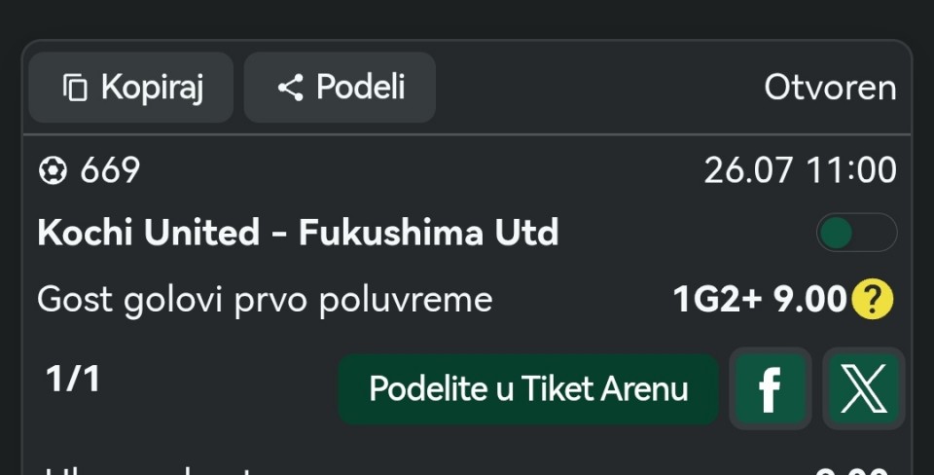The height and width of the screenshot is (475, 934).
Task: Click the Otvoren ticket status label
Action: [x=830, y=89]
